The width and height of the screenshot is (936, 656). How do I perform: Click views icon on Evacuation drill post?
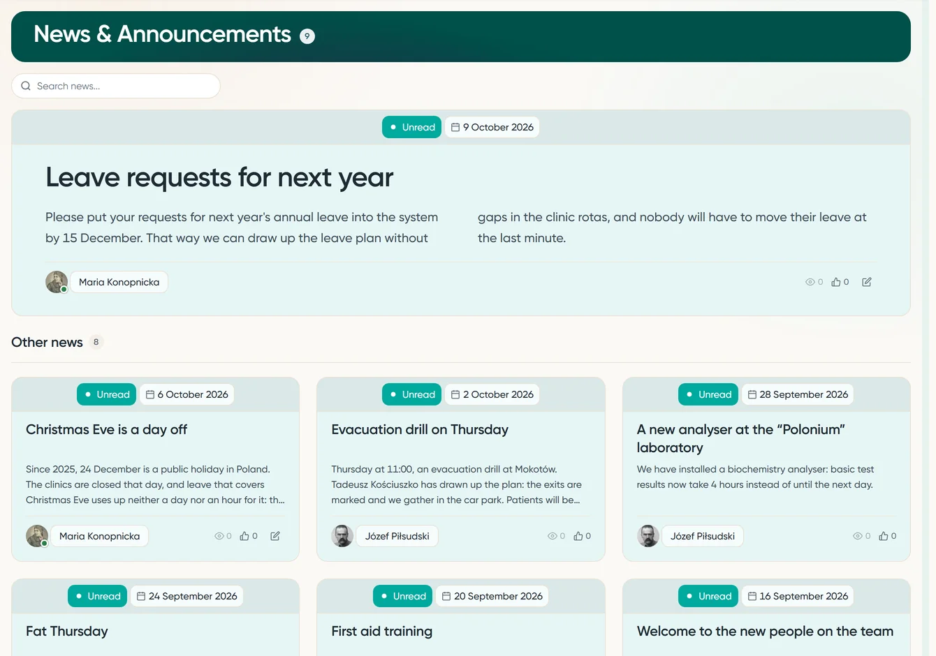(553, 536)
